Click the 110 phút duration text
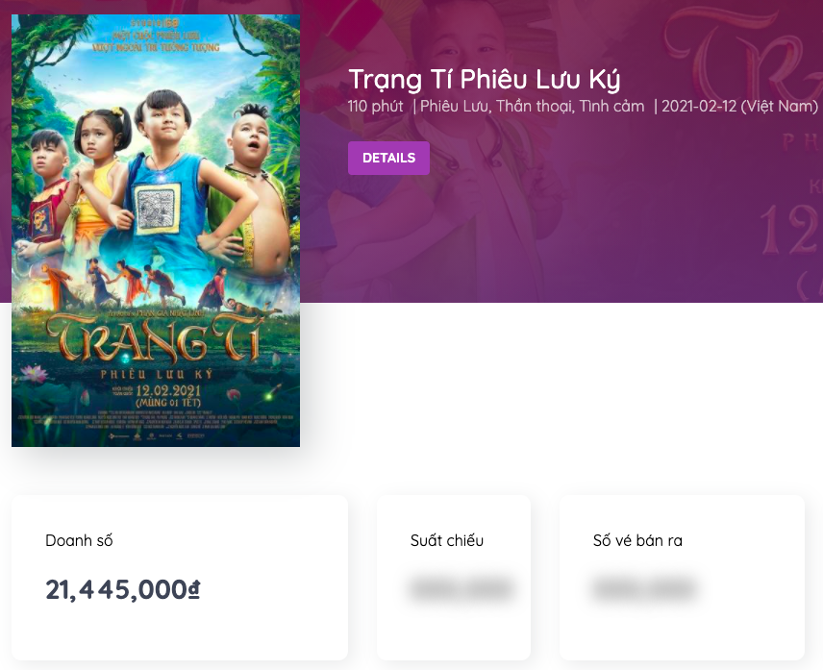Viewport: 823px width, 670px height. [375, 107]
